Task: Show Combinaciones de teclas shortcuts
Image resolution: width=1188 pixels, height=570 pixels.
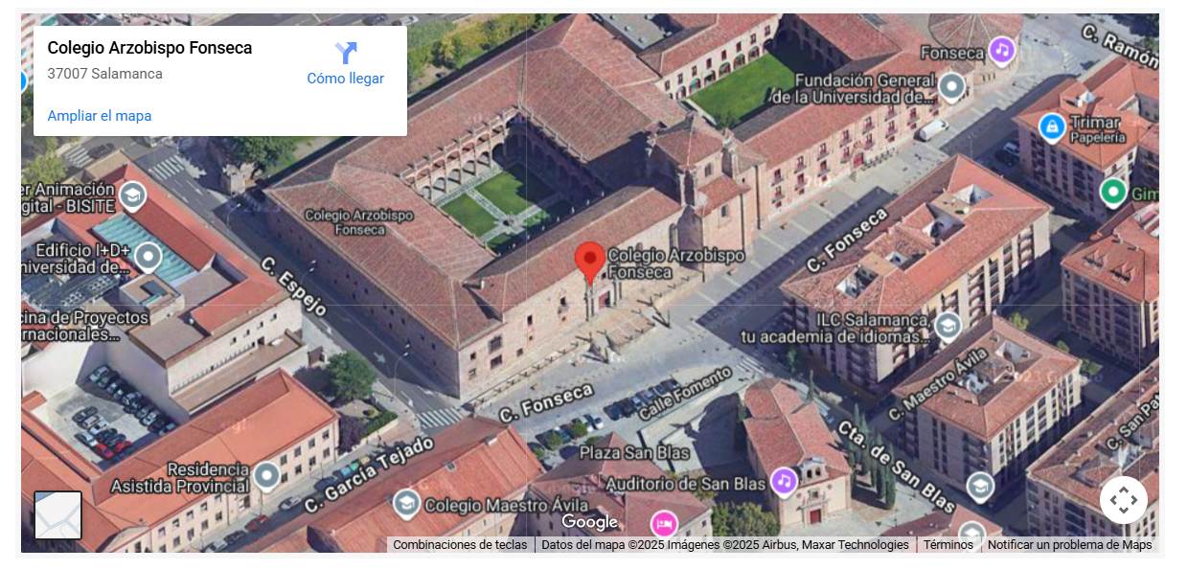Action: coord(460,545)
